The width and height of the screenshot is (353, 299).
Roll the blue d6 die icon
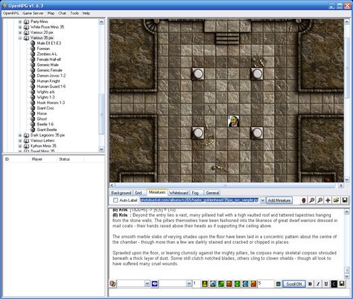tap(213, 283)
